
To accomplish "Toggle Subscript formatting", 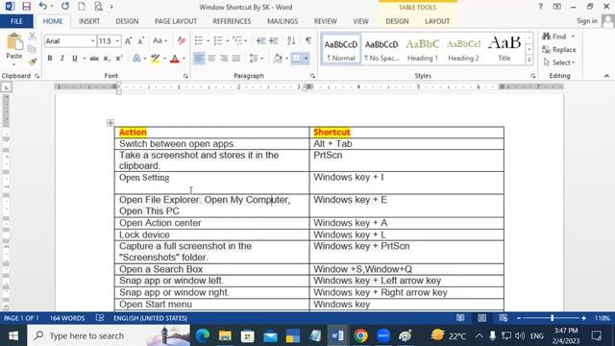I will [x=107, y=59].
